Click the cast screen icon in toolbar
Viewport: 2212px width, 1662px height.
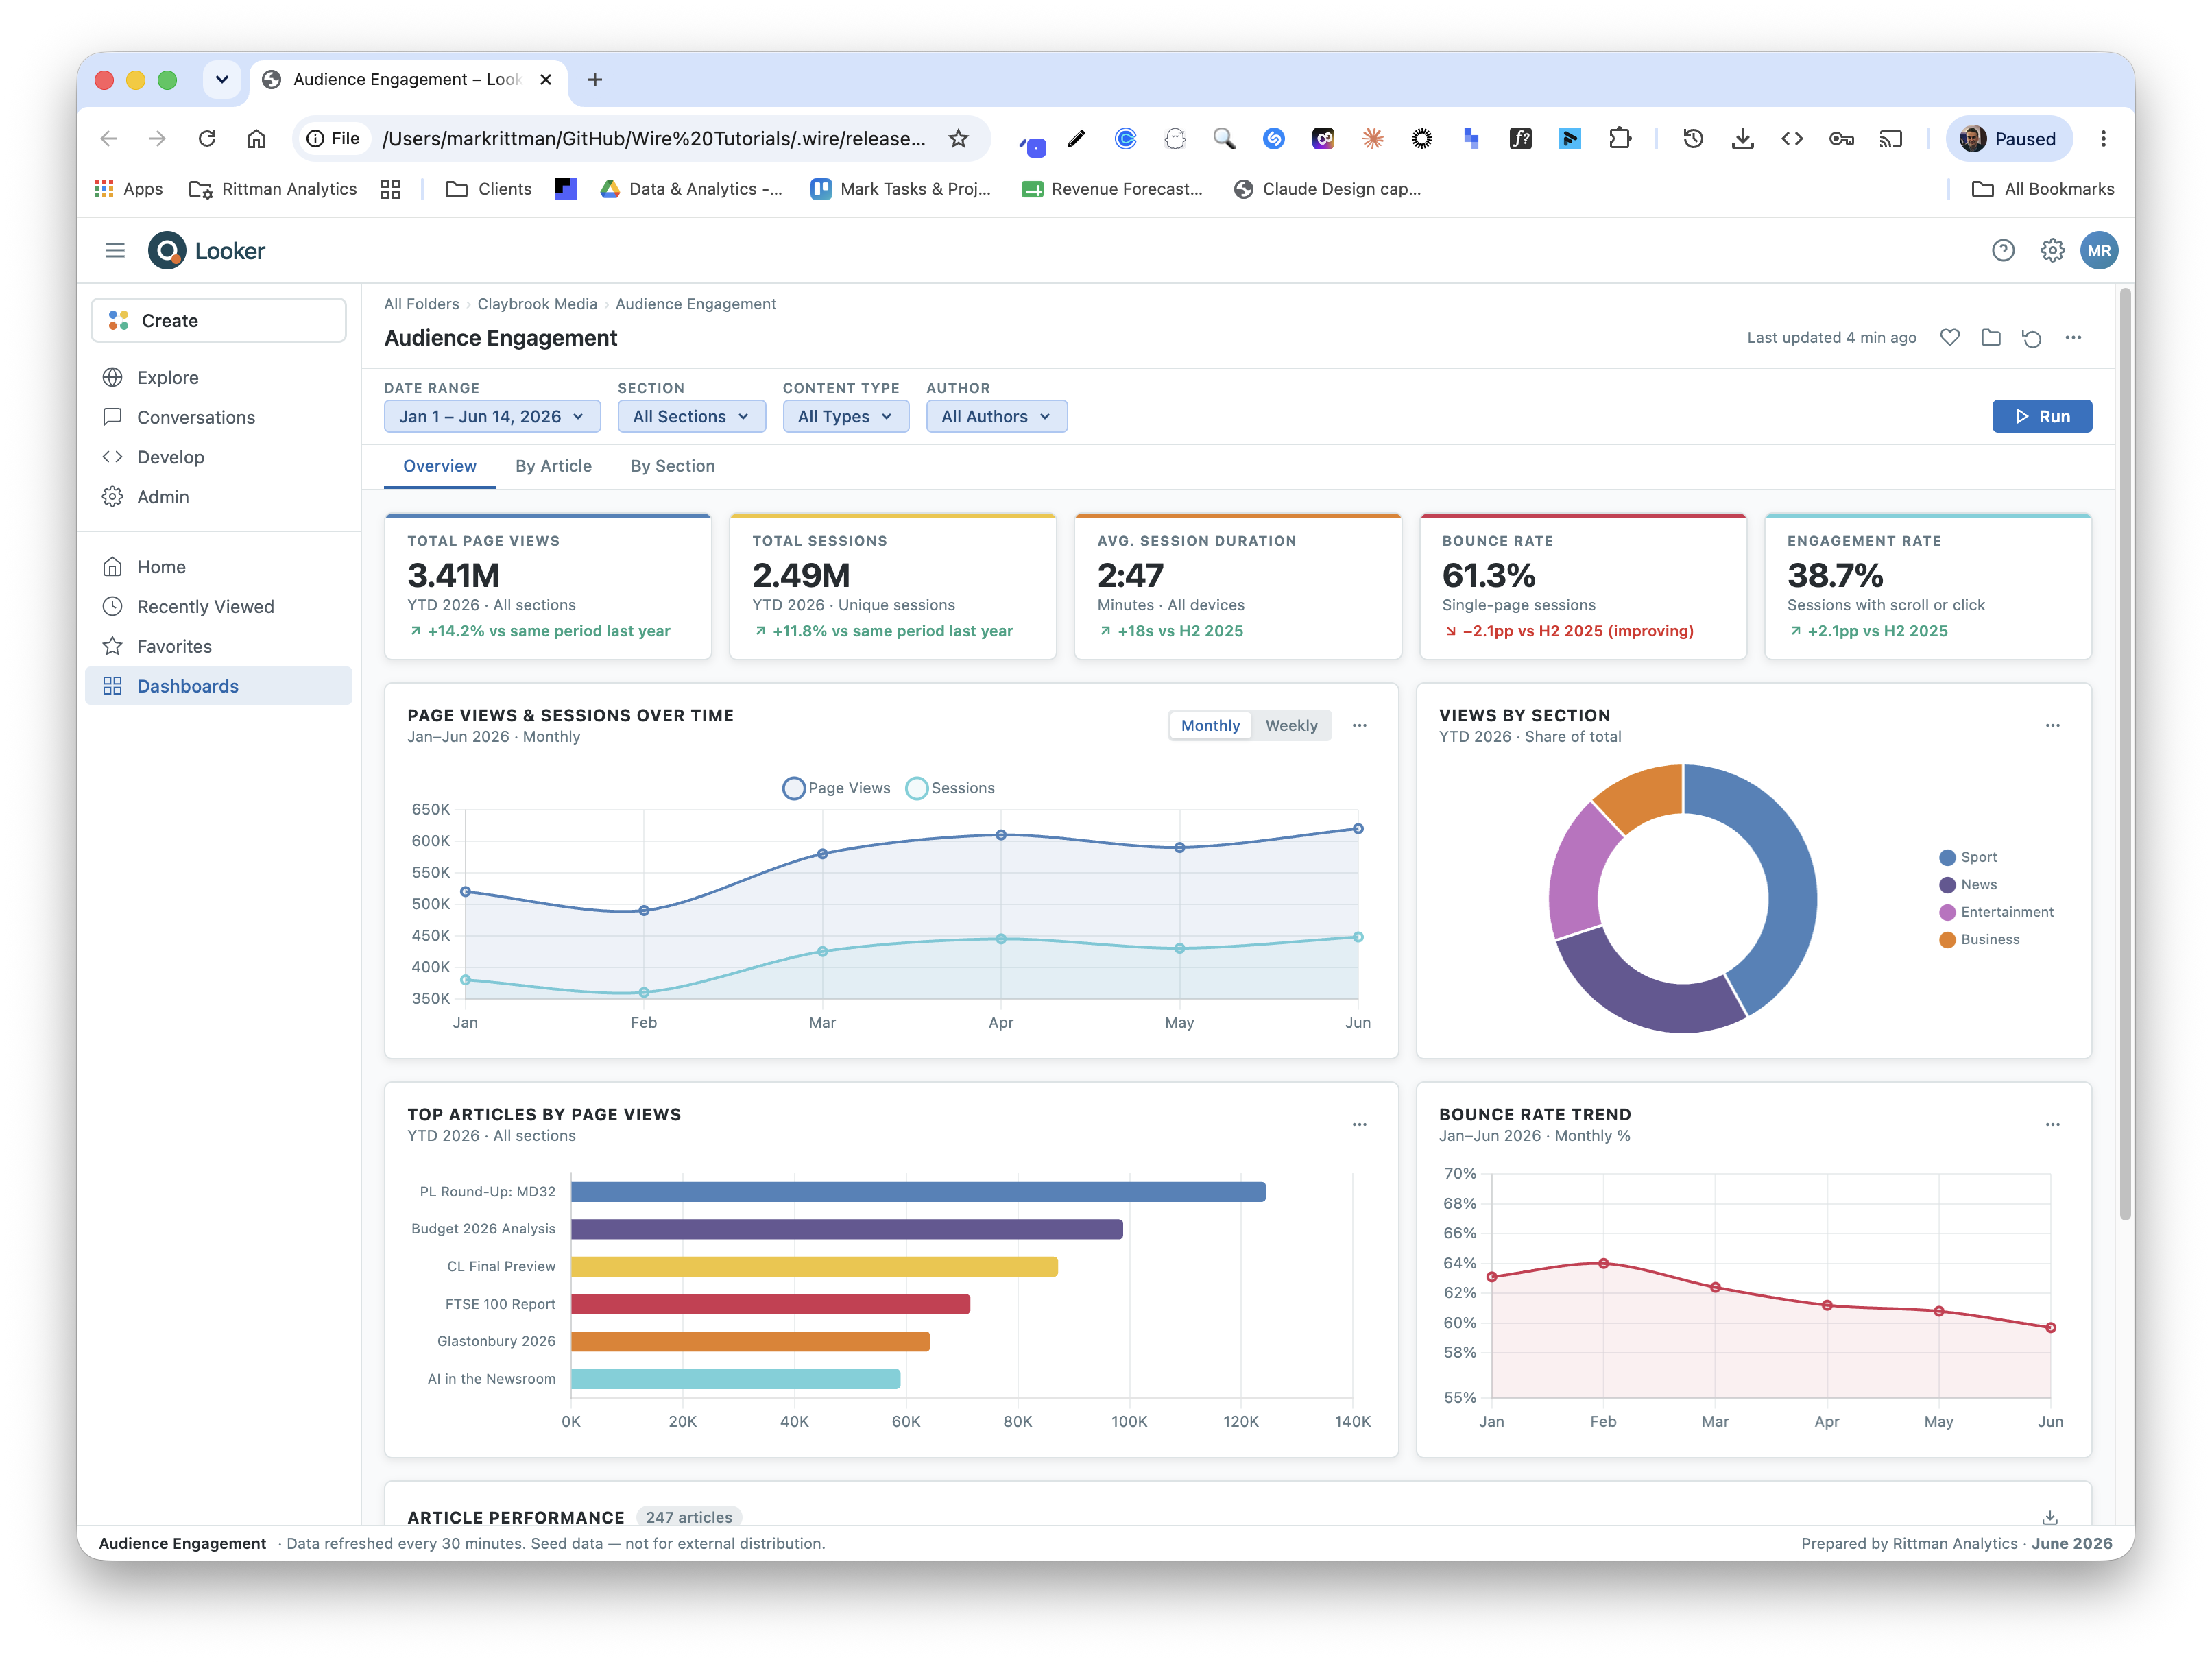pyautogui.click(x=1890, y=138)
